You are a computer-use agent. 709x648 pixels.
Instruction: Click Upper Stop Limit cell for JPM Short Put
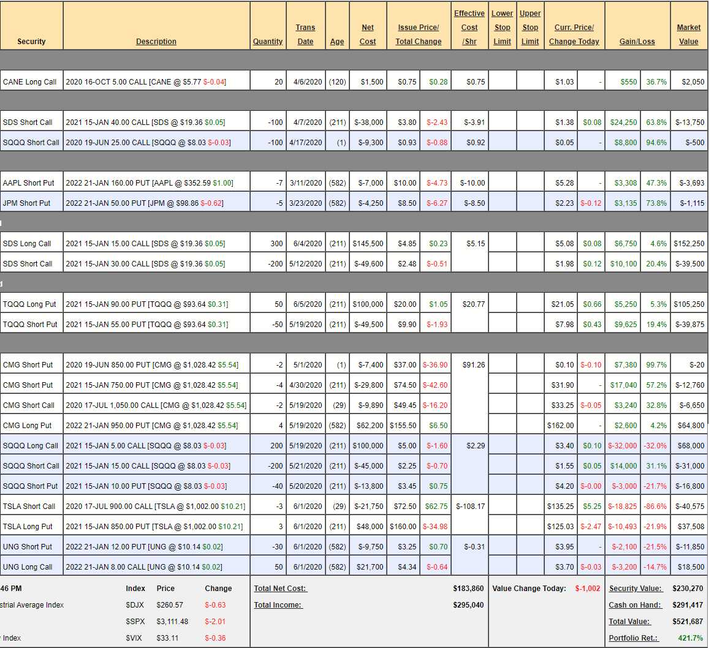530,203
